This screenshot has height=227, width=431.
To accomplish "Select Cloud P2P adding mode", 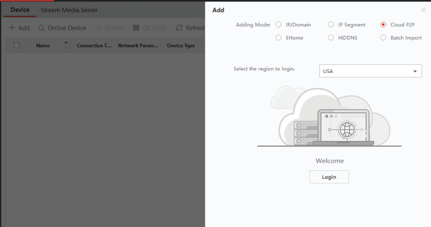I will [x=383, y=25].
